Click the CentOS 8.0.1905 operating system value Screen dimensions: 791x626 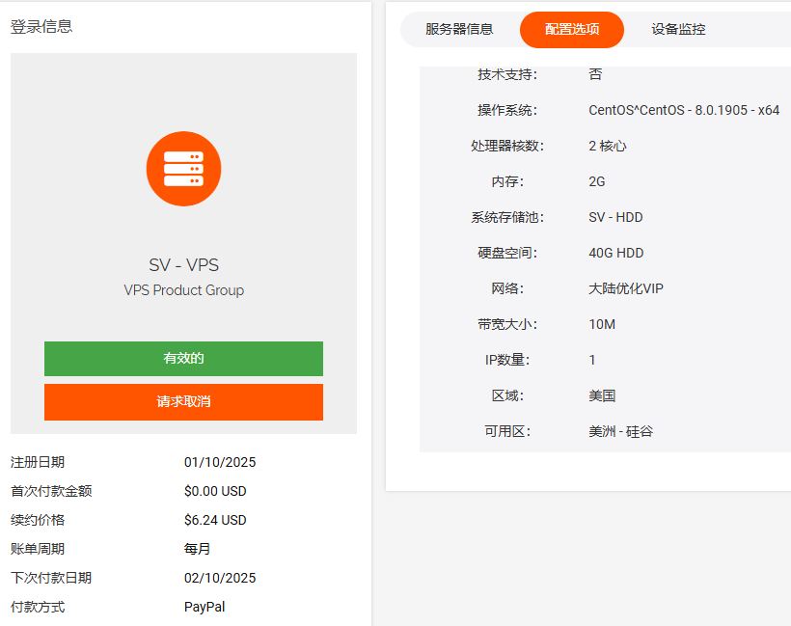click(684, 110)
